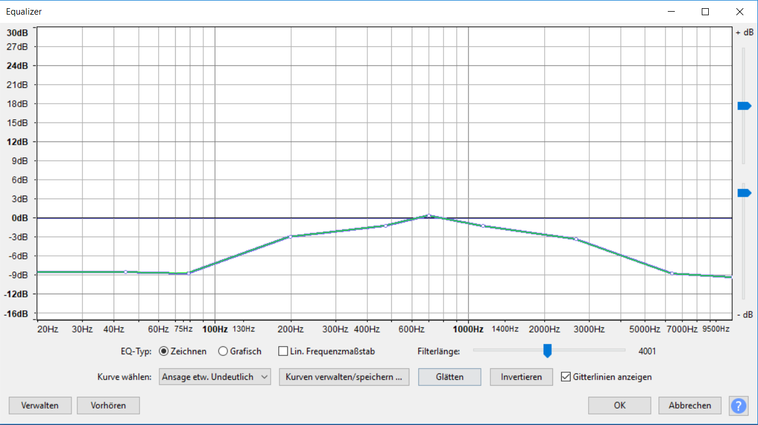The image size is (758, 425).
Task: Disable the Gitterlinien anzeigen checkbox
Action: pyautogui.click(x=565, y=377)
